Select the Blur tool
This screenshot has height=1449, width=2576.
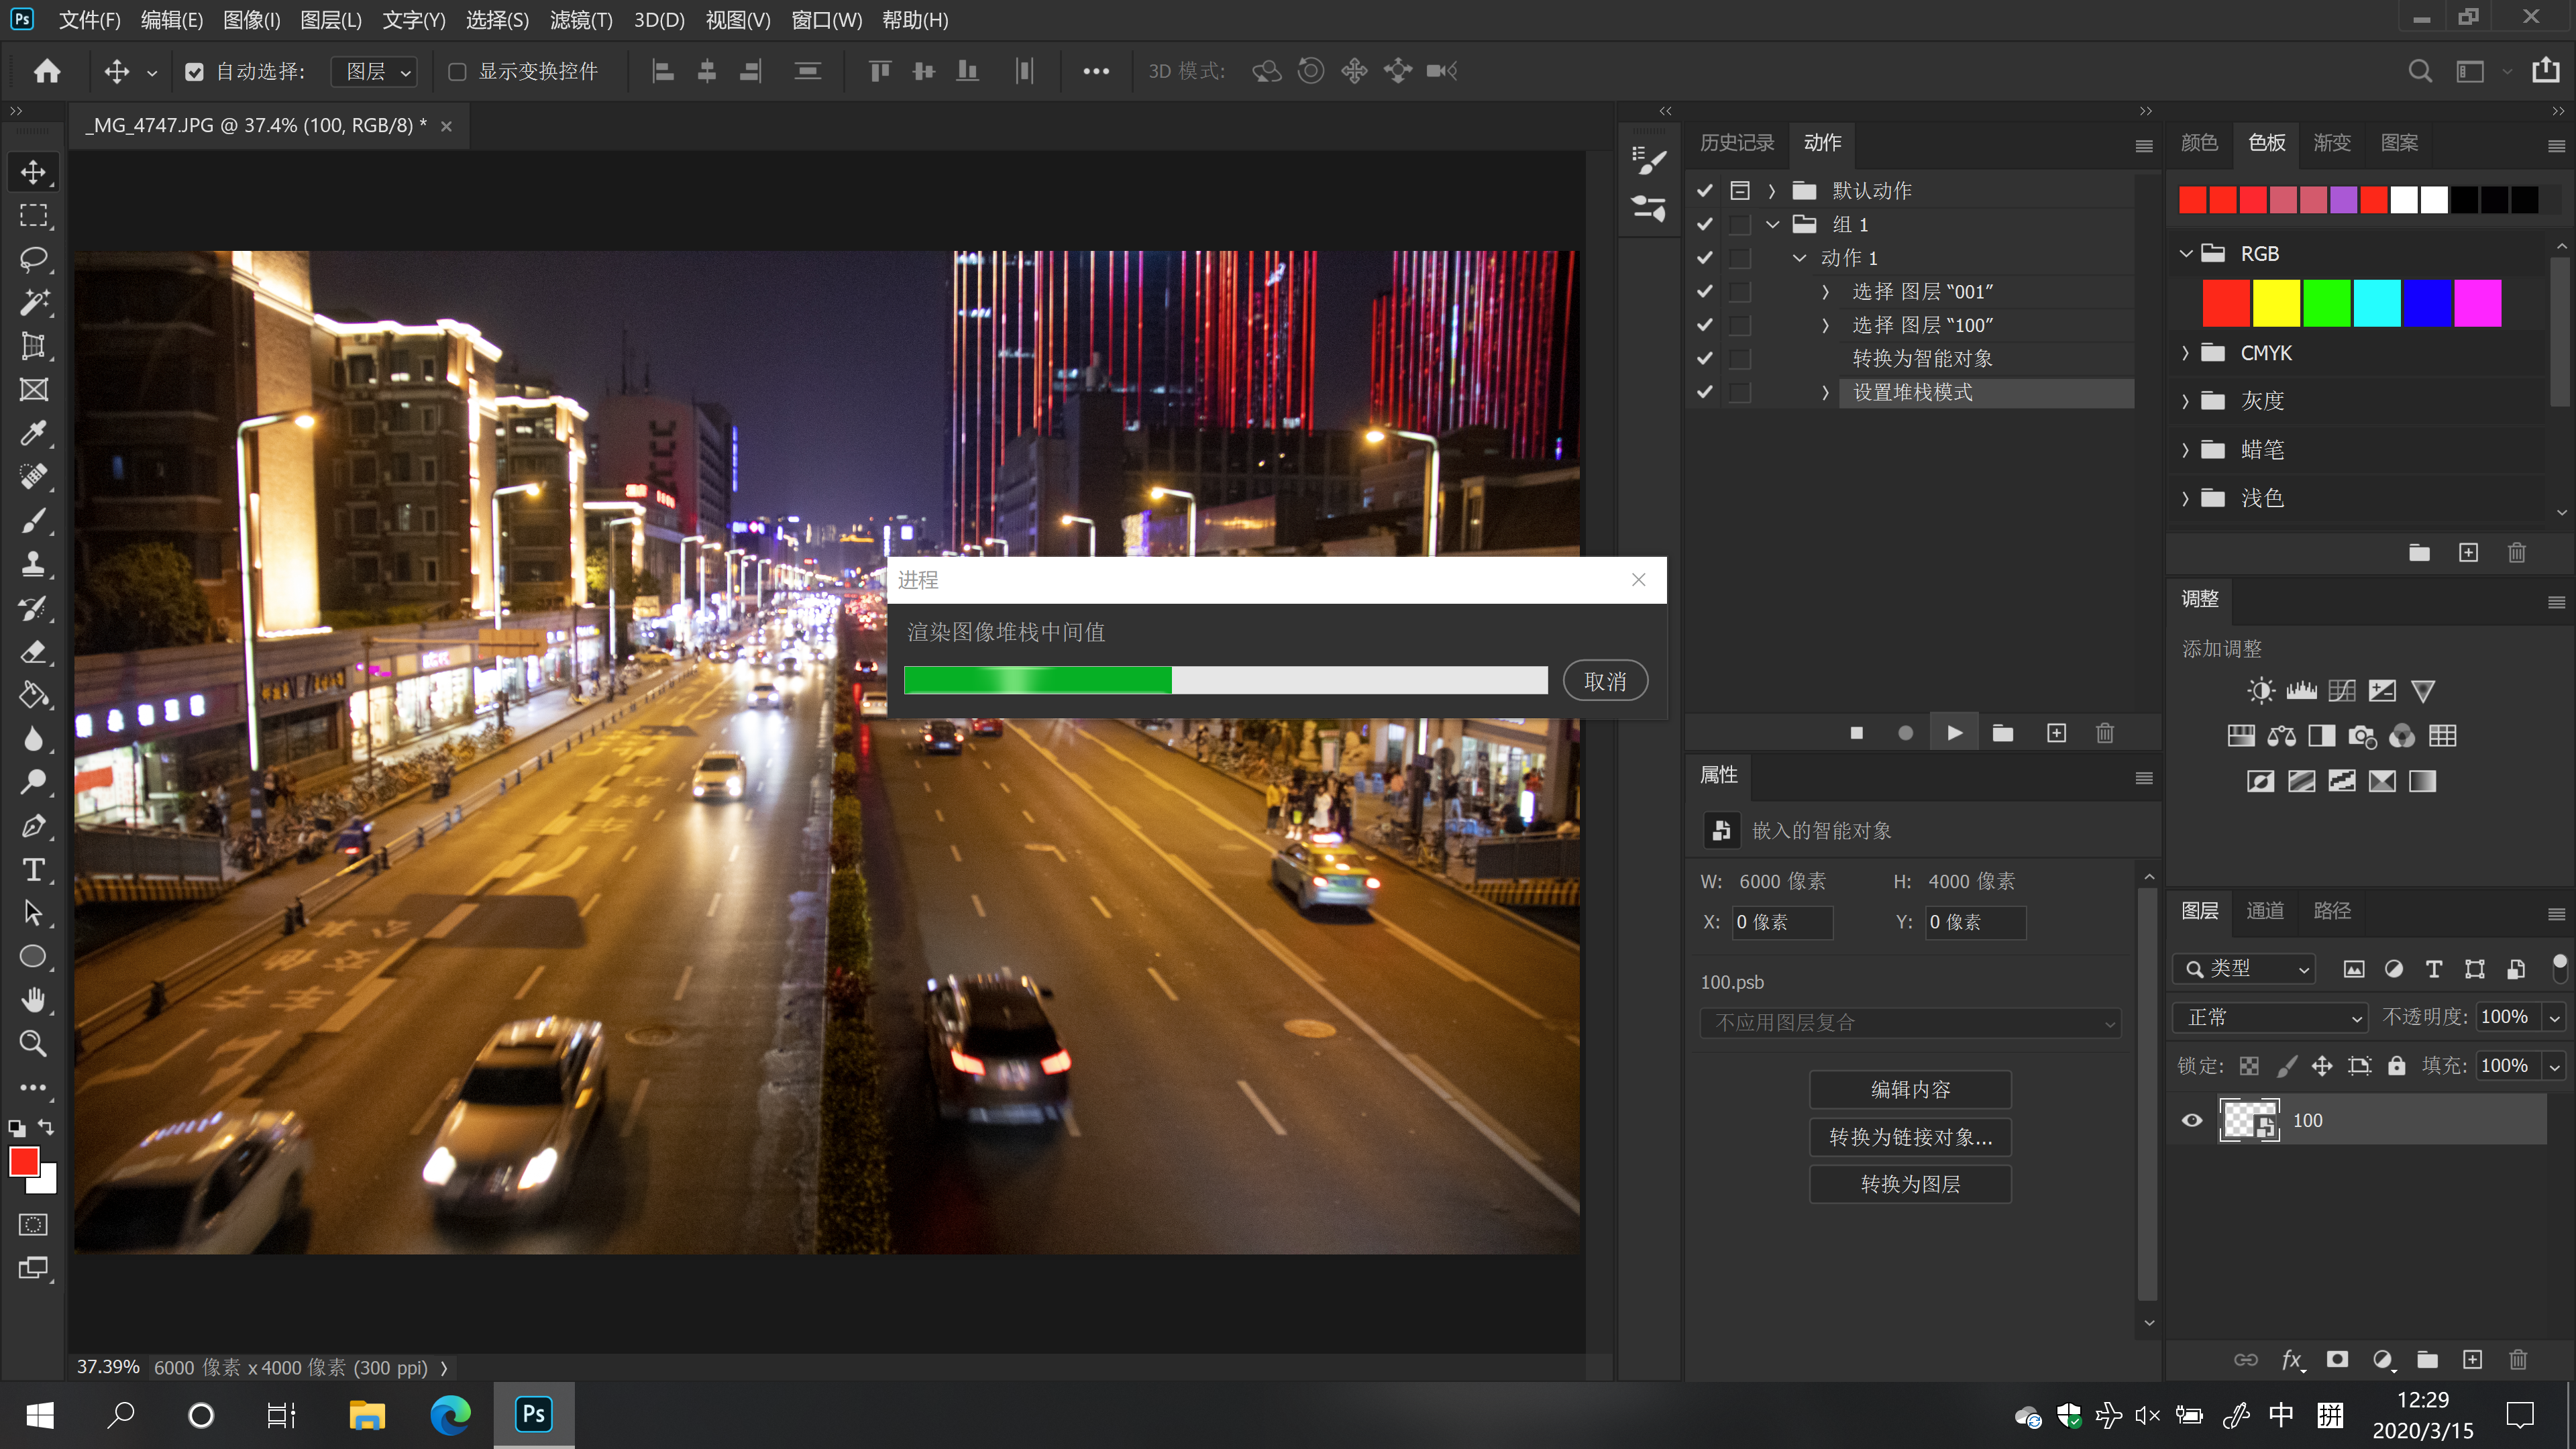(33, 739)
